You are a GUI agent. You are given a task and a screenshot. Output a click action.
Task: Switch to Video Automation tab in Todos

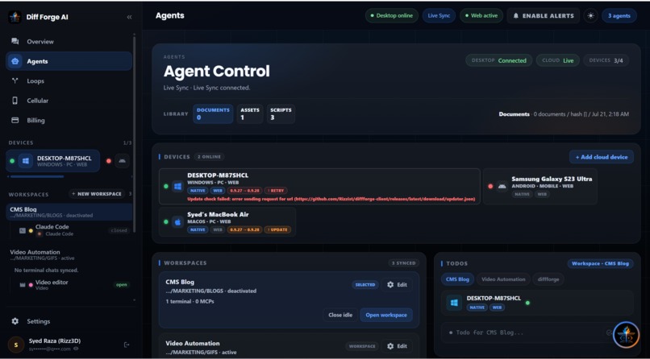coord(503,279)
